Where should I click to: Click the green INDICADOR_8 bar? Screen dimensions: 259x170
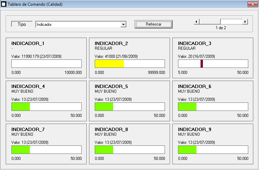click(x=104, y=150)
